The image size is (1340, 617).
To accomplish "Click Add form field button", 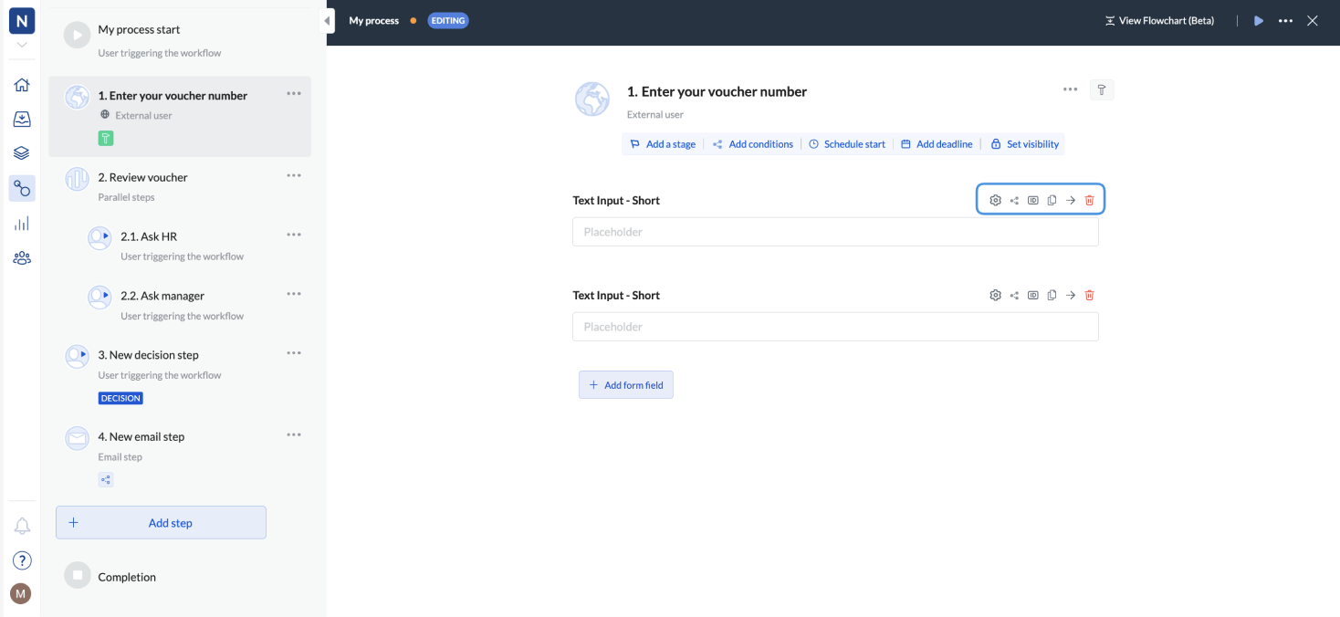I will click(626, 385).
